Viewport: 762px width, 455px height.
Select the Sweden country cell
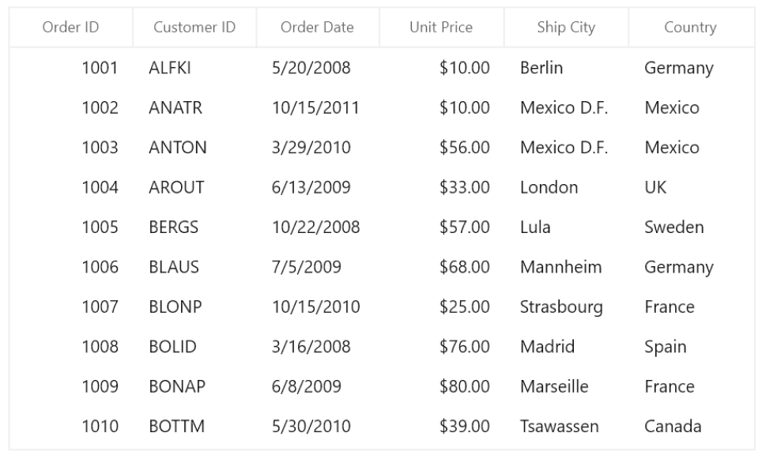(673, 227)
